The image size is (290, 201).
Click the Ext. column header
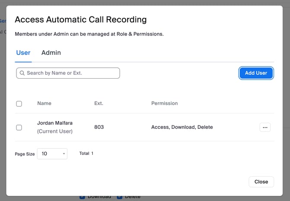pyautogui.click(x=99, y=103)
